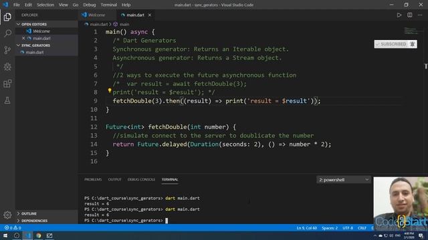428x240 pixels.
Task: Click the VS Code logo icon
Action: [5, 5]
